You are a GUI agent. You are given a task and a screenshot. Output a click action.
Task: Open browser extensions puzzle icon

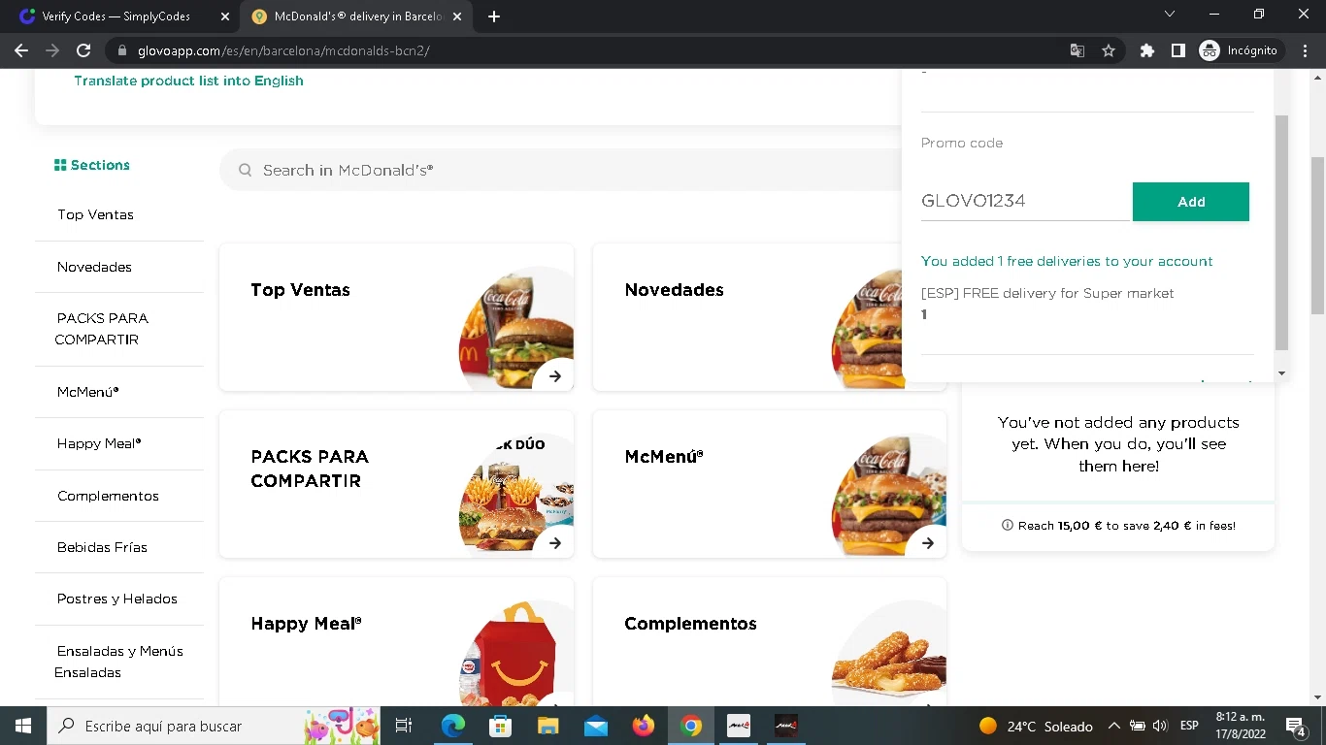(x=1147, y=50)
